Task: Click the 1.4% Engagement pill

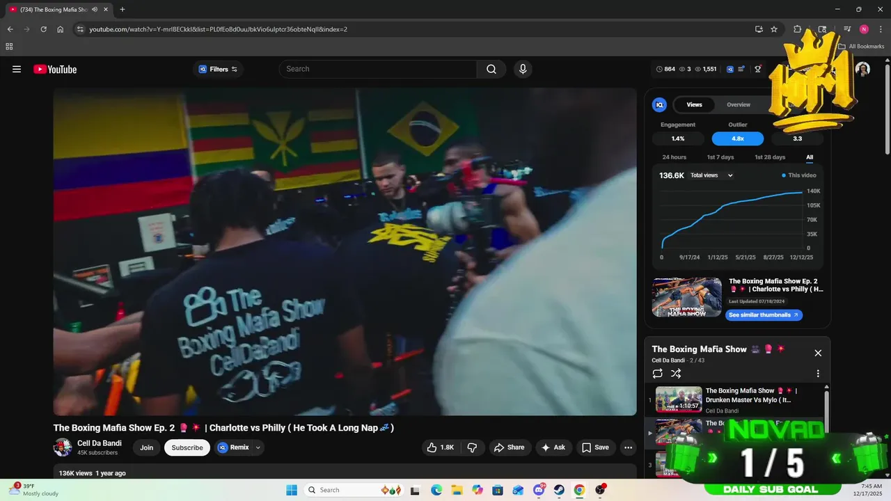Action: point(678,138)
